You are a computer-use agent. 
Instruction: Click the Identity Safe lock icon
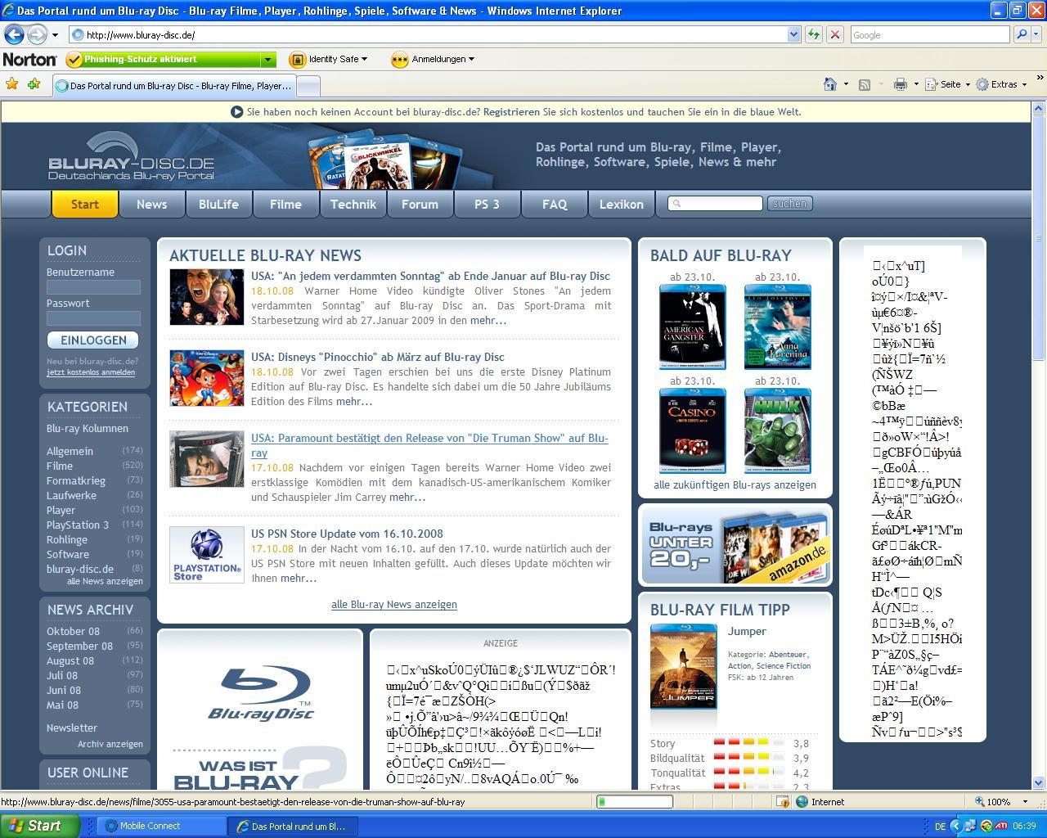(x=297, y=59)
